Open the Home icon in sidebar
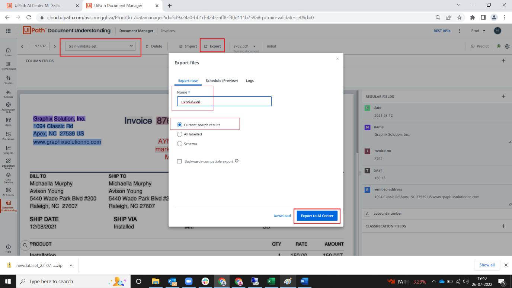 [x=8, y=52]
